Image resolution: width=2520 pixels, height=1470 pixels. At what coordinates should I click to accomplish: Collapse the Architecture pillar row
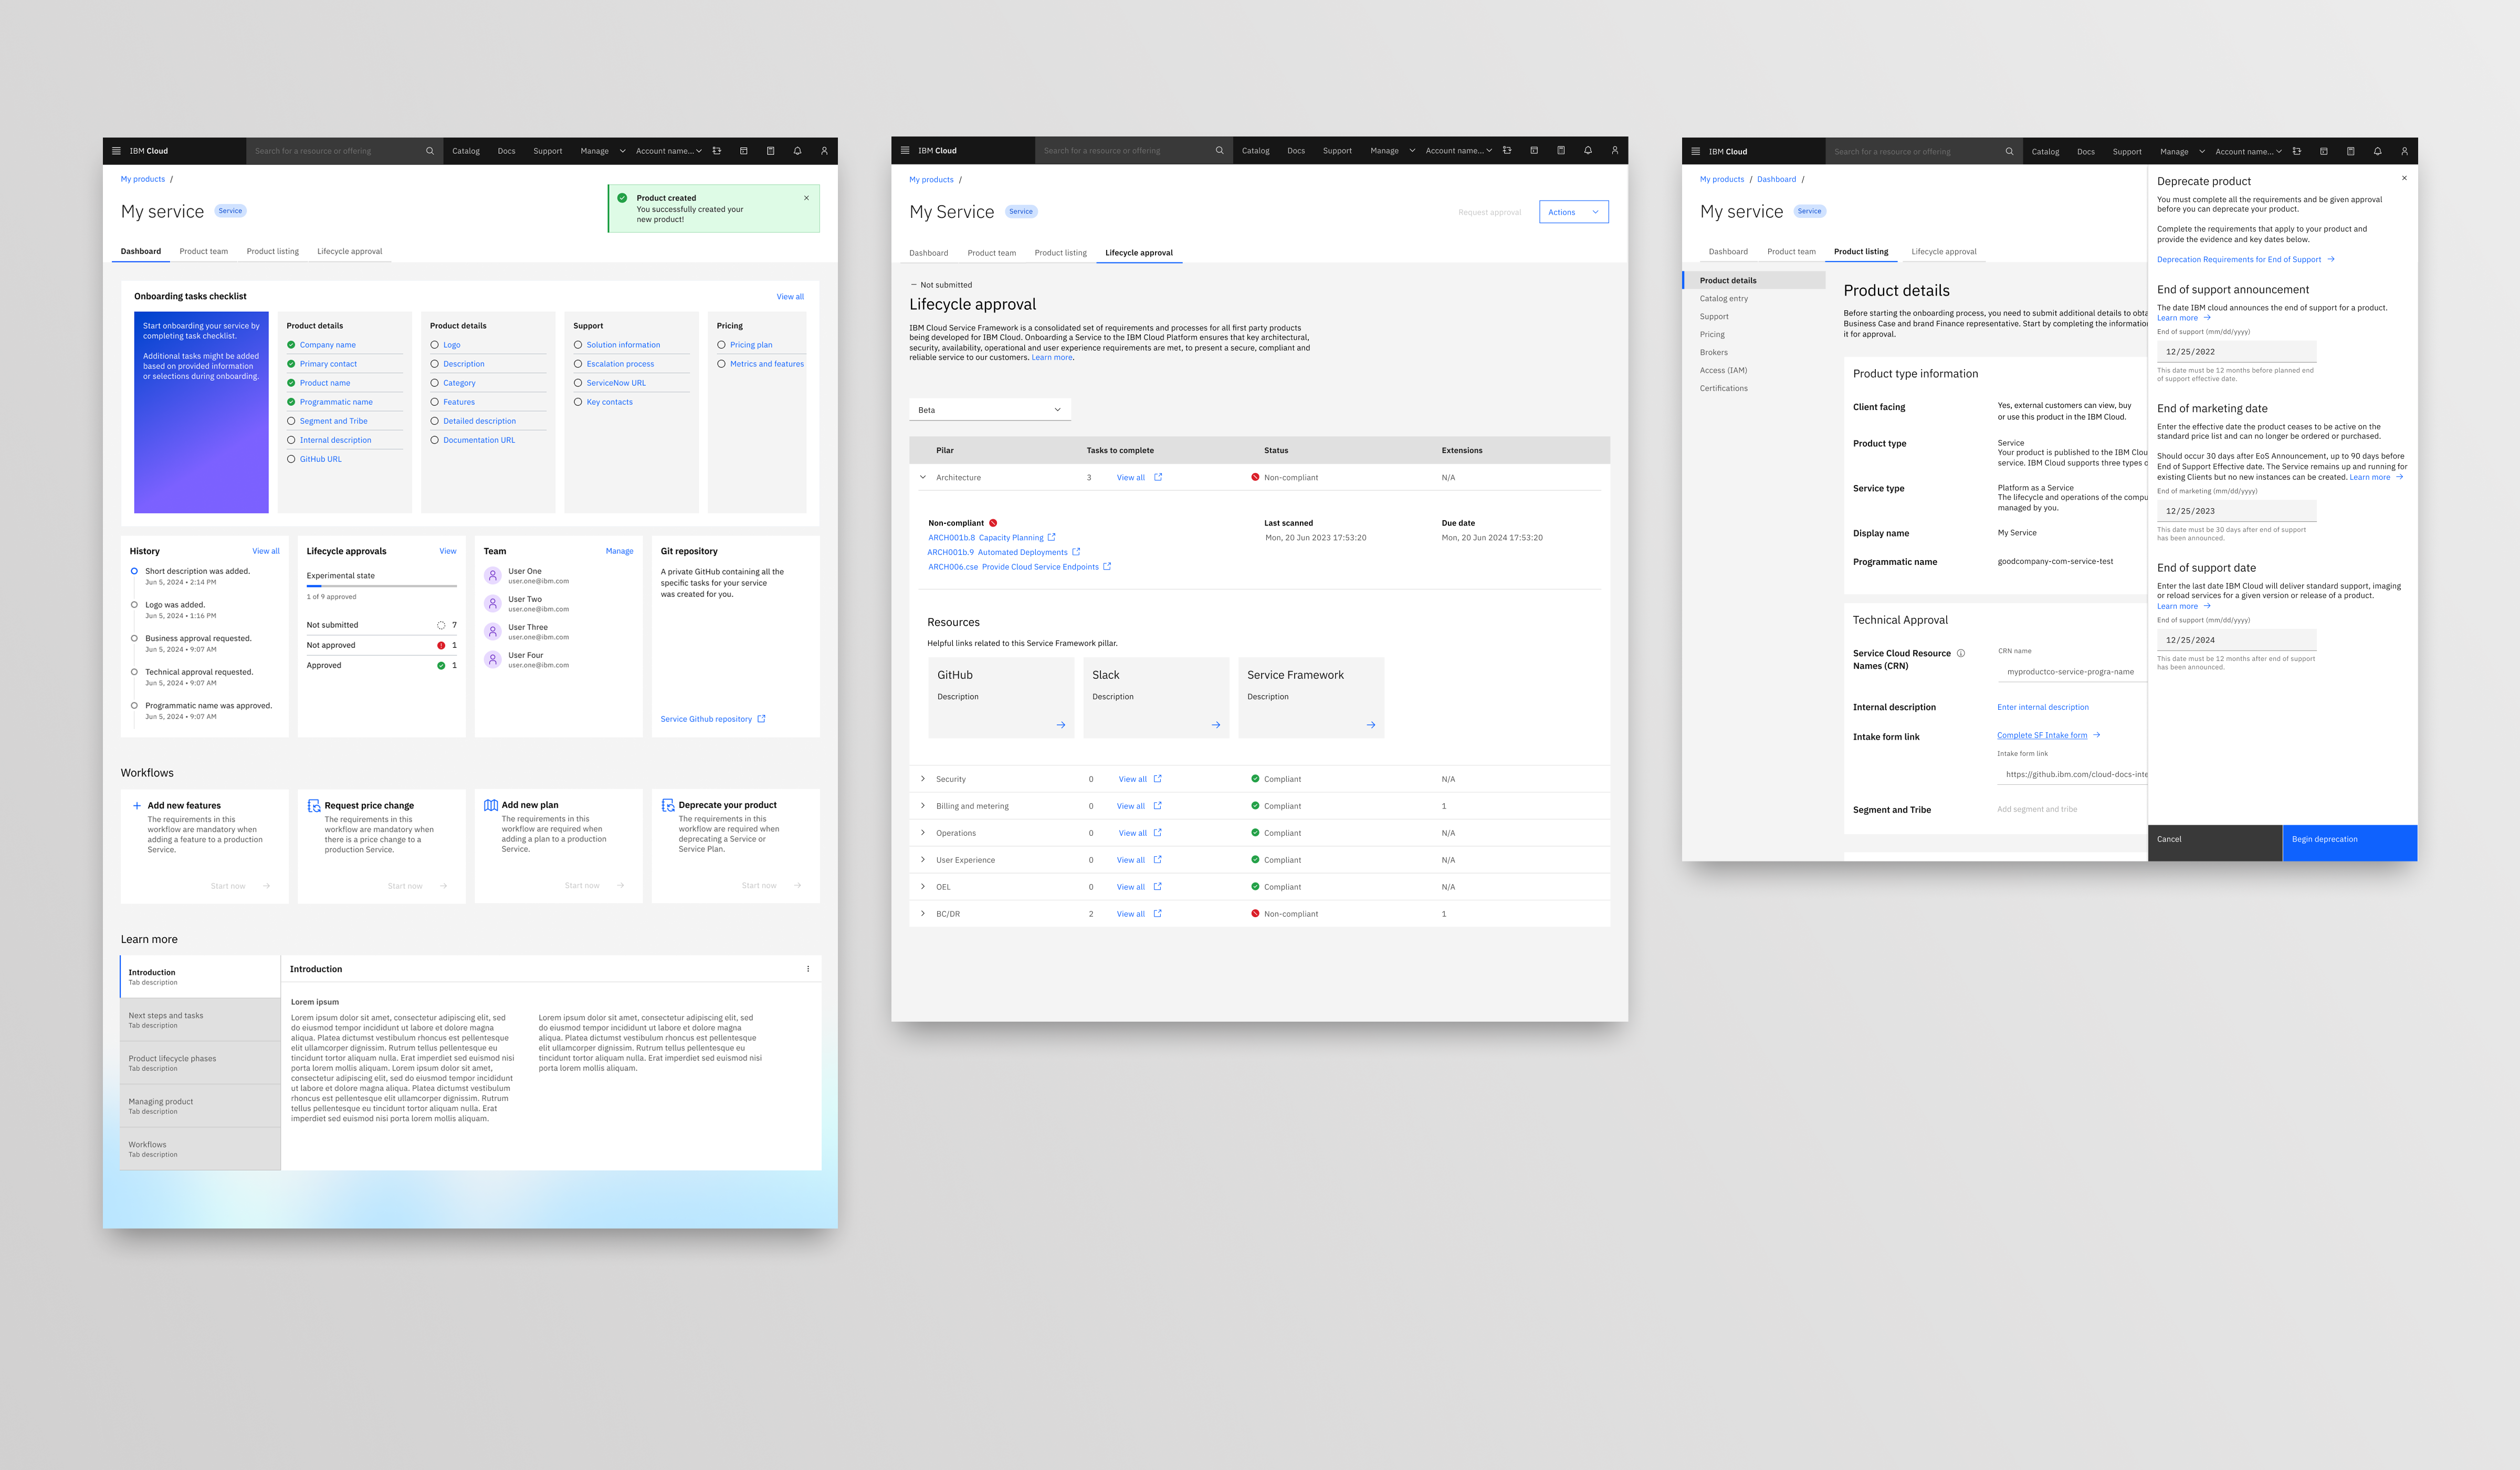(x=923, y=477)
